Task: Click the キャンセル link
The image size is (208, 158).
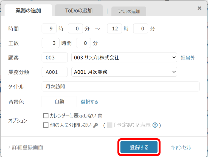Action: [181, 147]
